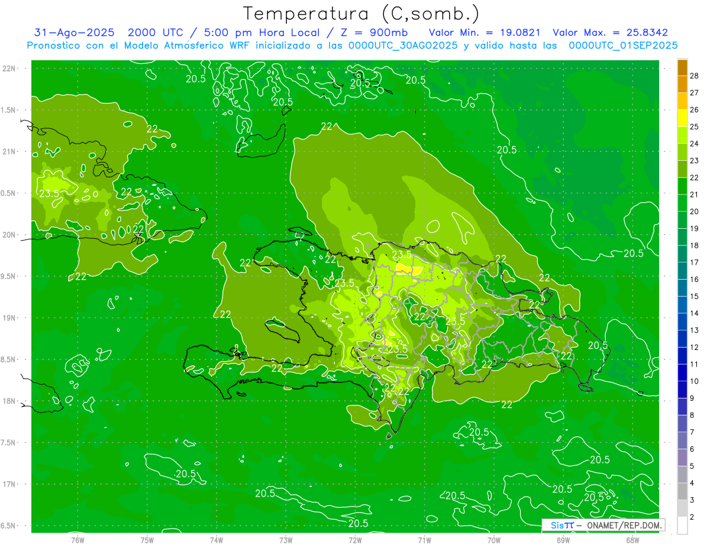Click "Valor Max. = 25.8342" text

click(x=611, y=33)
